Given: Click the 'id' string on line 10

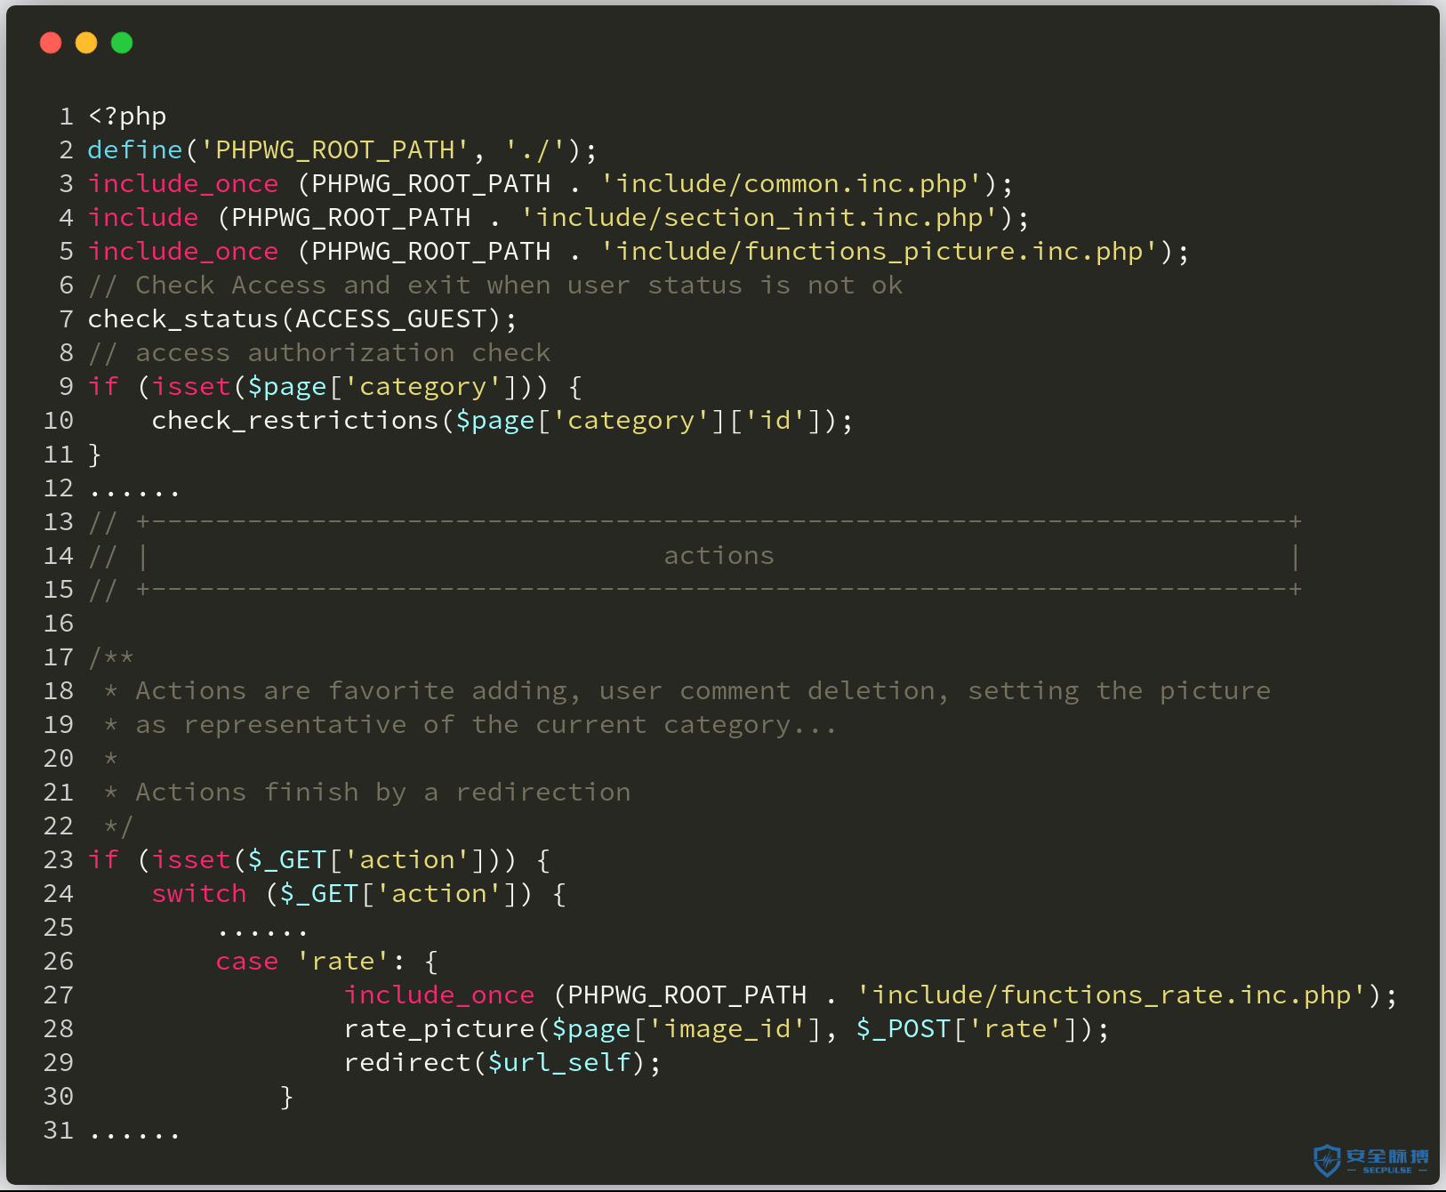Looking at the screenshot, I should [x=775, y=420].
